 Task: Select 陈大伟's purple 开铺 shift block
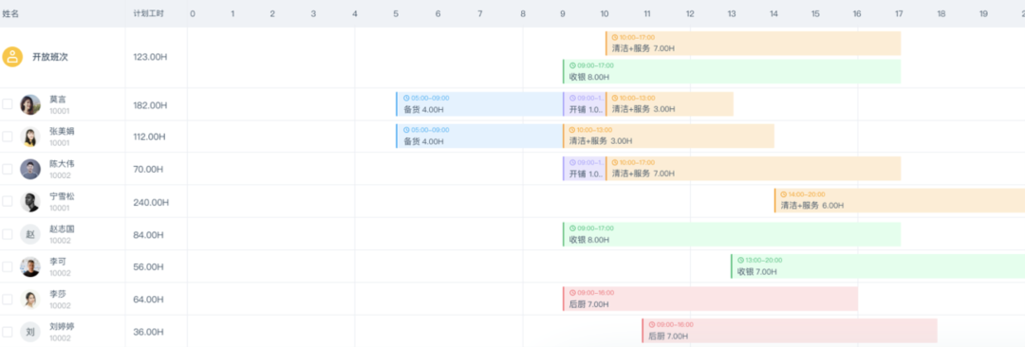point(584,169)
